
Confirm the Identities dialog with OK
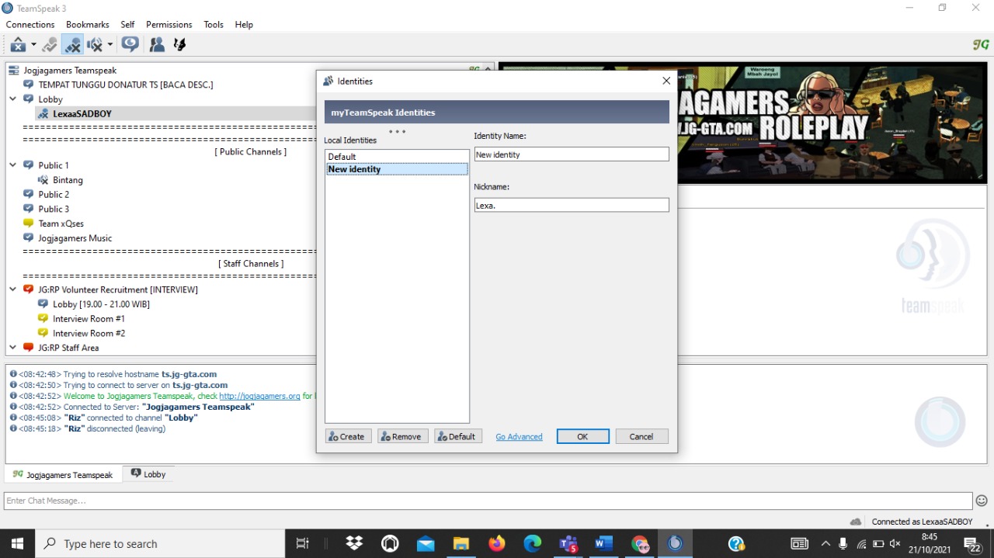(x=582, y=436)
